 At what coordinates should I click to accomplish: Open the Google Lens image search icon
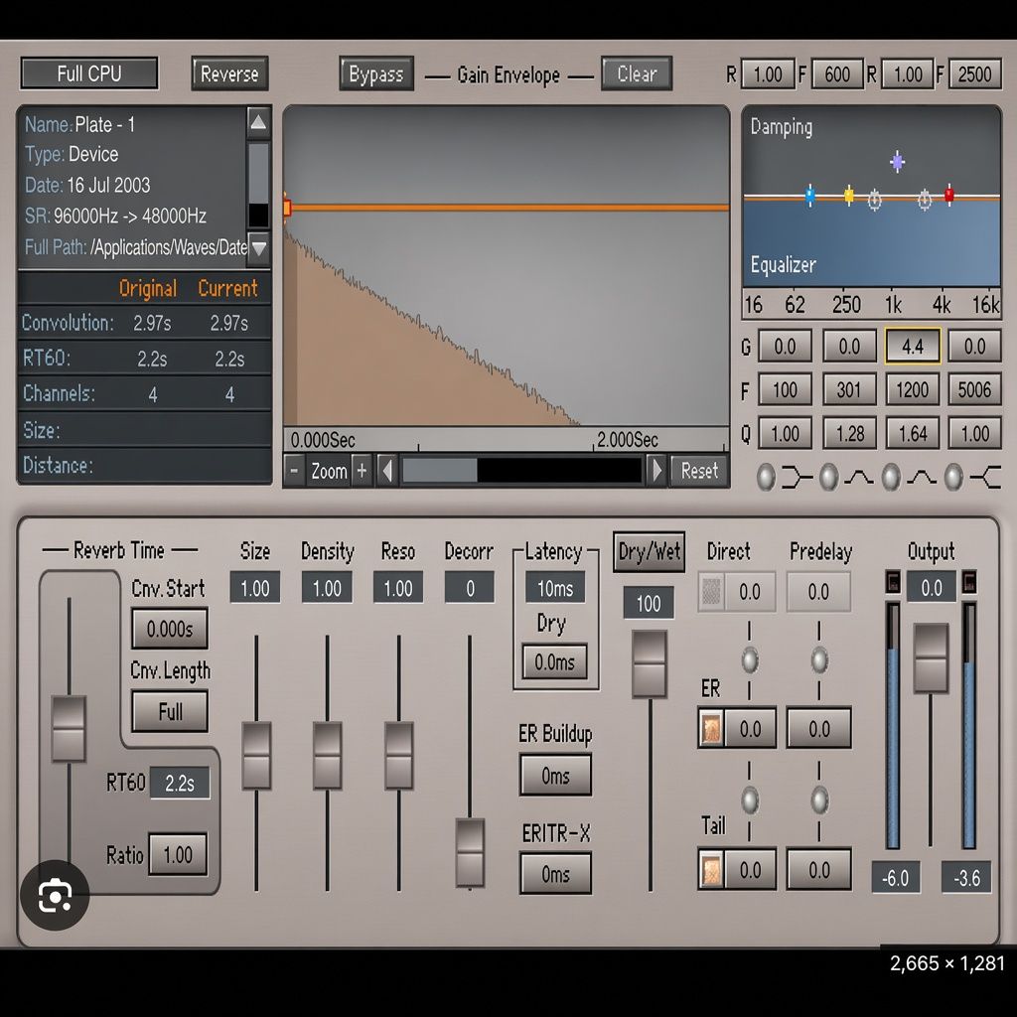point(56,896)
